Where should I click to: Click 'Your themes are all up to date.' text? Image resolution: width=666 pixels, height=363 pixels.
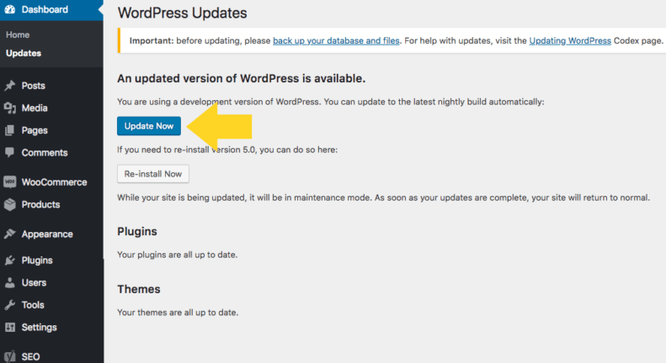pos(178,313)
